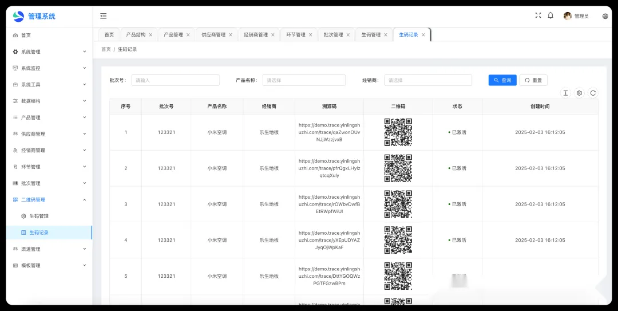
Task: Click the 产品管理 list icon in sidebar
Action: [15, 117]
